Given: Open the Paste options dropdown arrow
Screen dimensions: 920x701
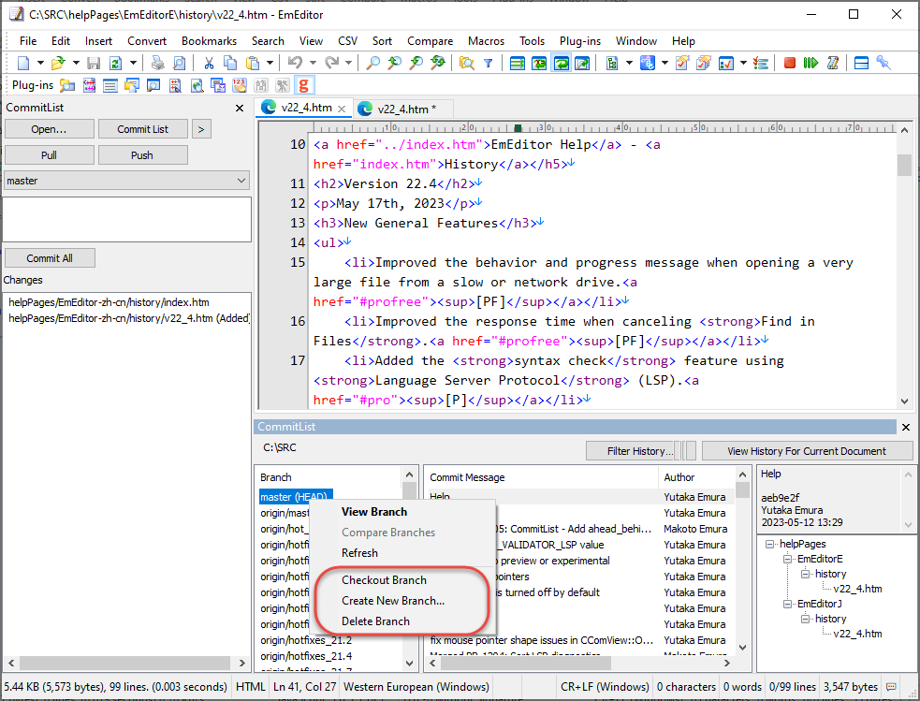Looking at the screenshot, I should coord(270,63).
